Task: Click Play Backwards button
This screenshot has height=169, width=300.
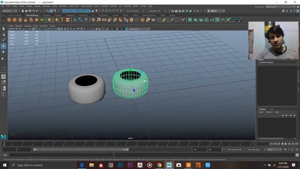Action: point(282,144)
